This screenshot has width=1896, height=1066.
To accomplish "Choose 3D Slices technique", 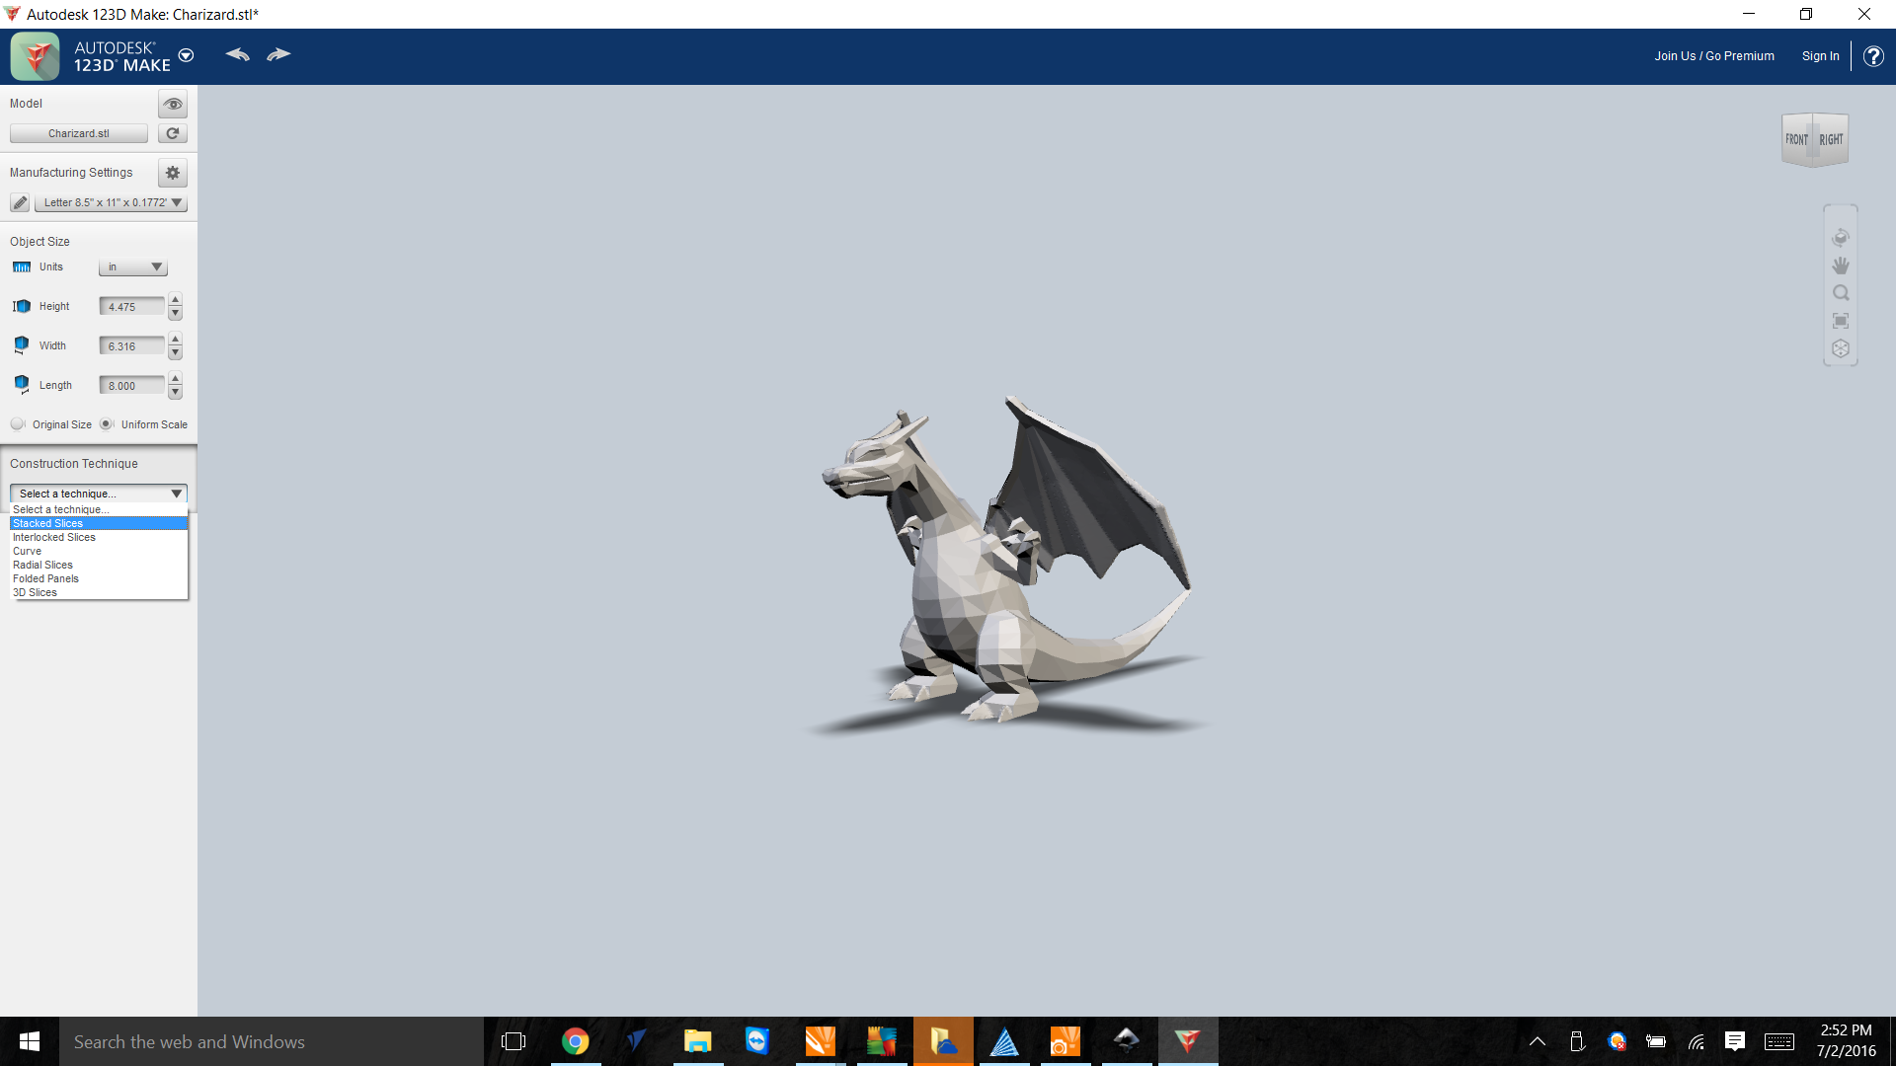I will coord(99,592).
